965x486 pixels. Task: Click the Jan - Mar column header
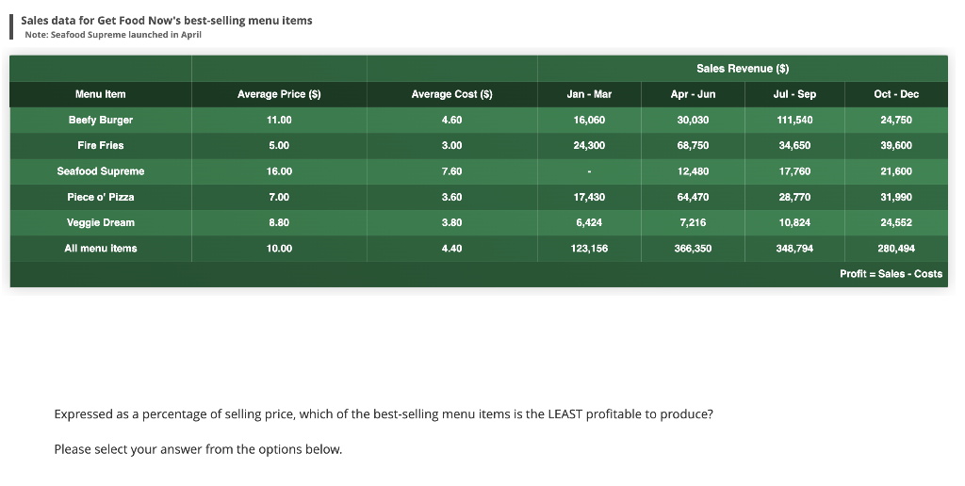point(589,94)
